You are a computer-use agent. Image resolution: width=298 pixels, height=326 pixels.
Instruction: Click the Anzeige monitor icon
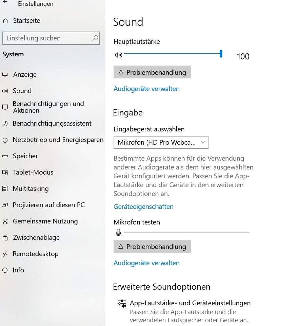click(5, 75)
